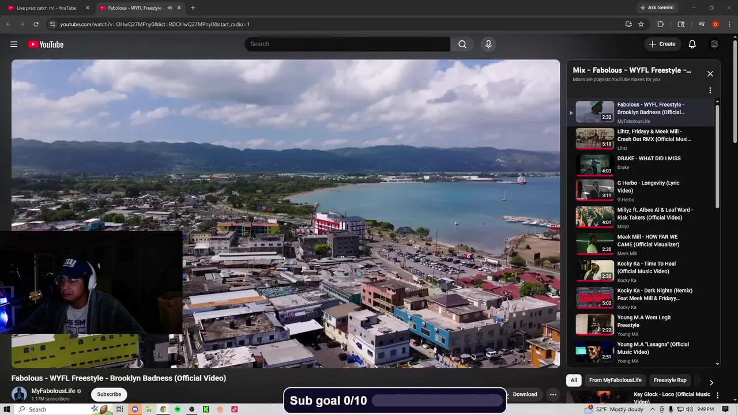Open options for Key Glock Loco video
Screen dimensions: 738x415
click(718, 395)
